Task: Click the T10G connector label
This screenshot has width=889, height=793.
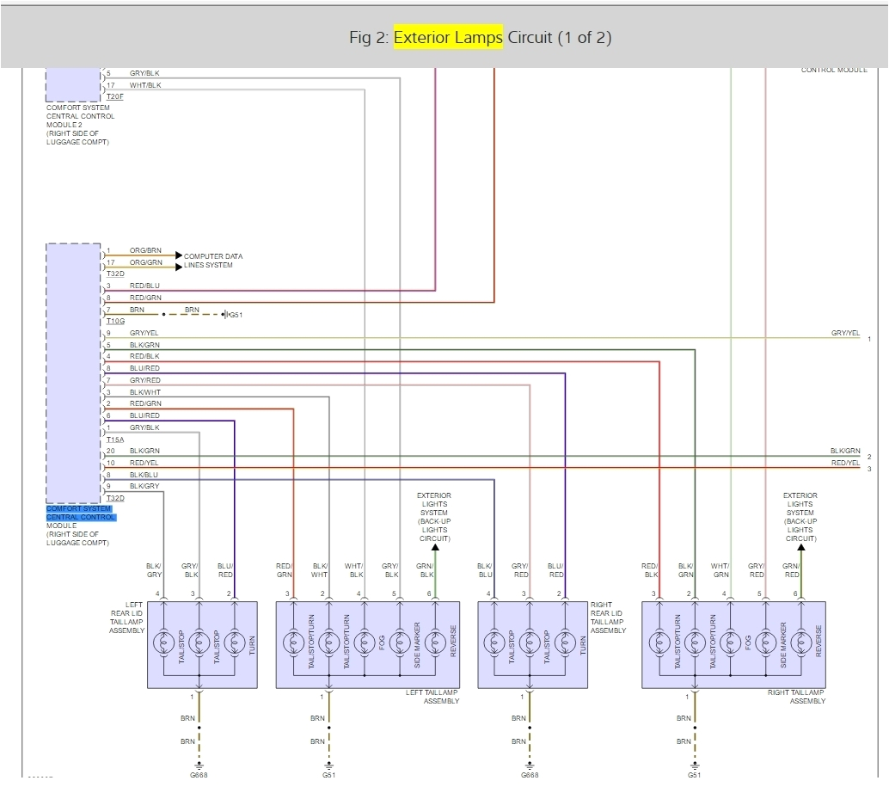Action: tap(115, 321)
